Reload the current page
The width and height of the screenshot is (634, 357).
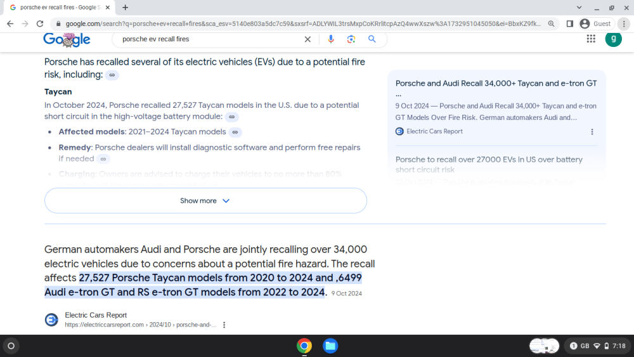(39, 24)
